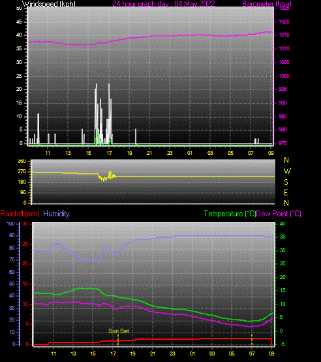The width and height of the screenshot is (321, 362).
Task: Click the Dew Point (°C) legend label
Action: point(279,214)
